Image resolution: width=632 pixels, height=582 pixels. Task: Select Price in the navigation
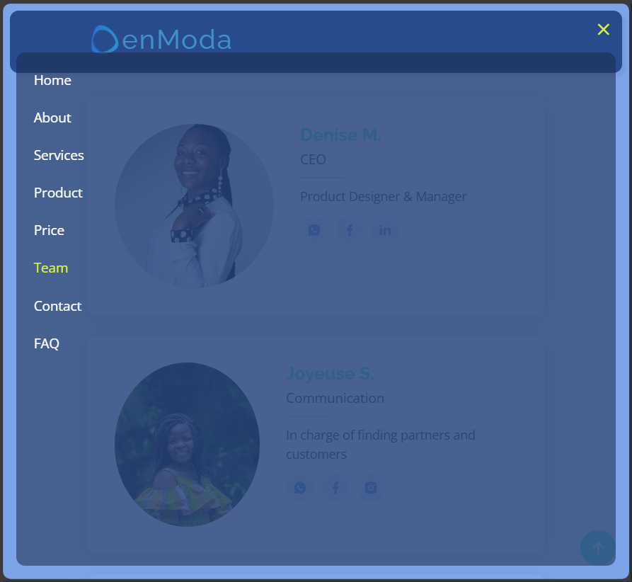click(49, 230)
